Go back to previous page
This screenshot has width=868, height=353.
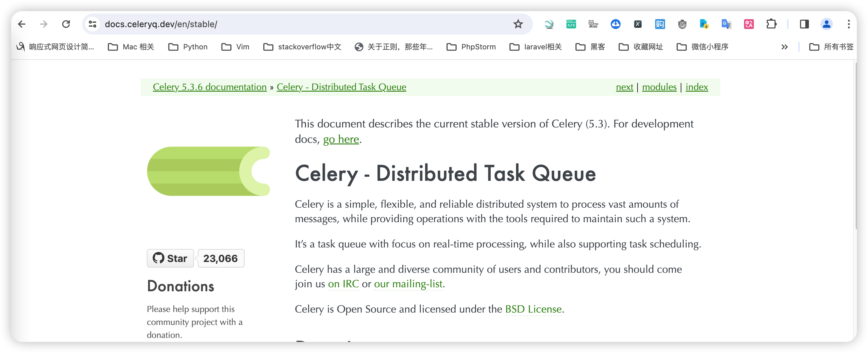pyautogui.click(x=22, y=24)
